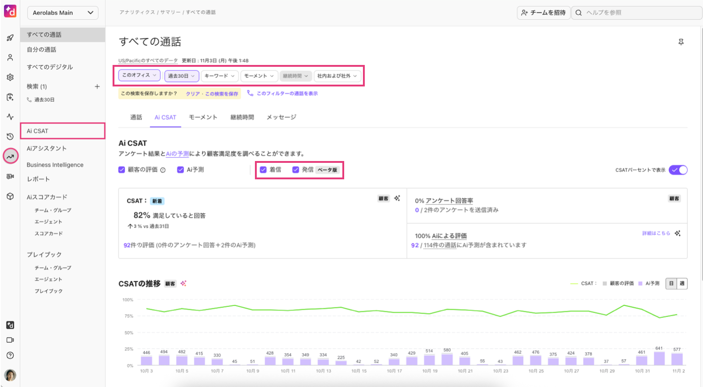
Task: Pin this page with the pushpin icon
Action: 681,42
